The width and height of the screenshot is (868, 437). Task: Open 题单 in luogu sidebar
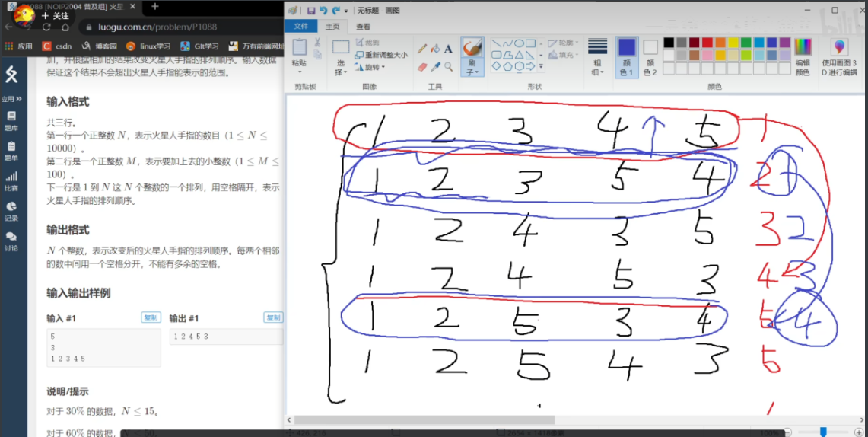point(11,150)
